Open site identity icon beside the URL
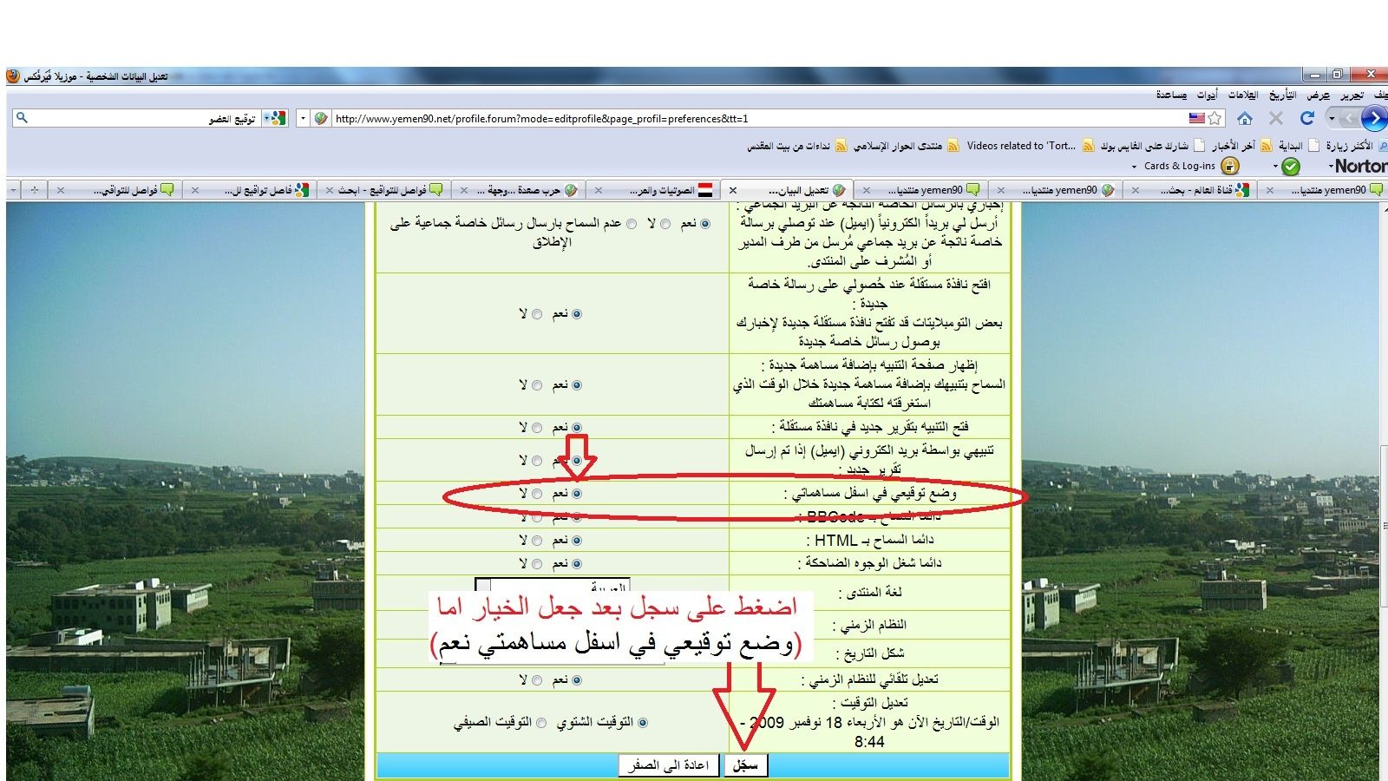The height and width of the screenshot is (781, 1388). (321, 118)
